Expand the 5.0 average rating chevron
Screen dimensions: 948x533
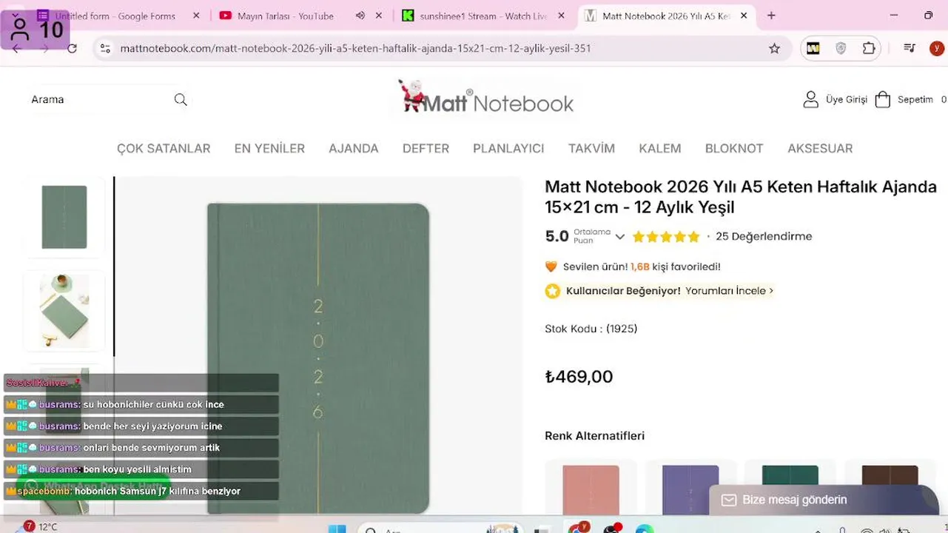click(x=620, y=237)
